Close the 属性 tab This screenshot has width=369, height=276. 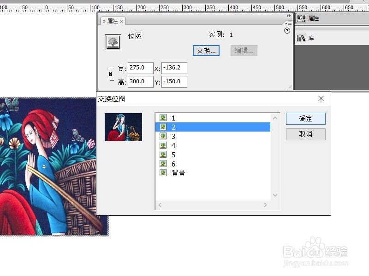[121, 21]
